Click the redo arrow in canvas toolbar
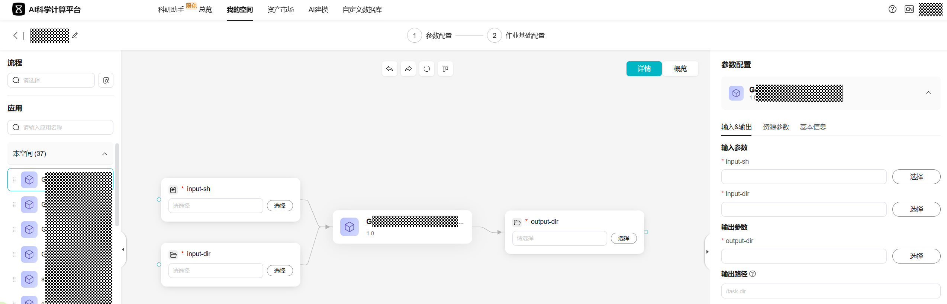Viewport: 947px width, 304px height. (408, 69)
